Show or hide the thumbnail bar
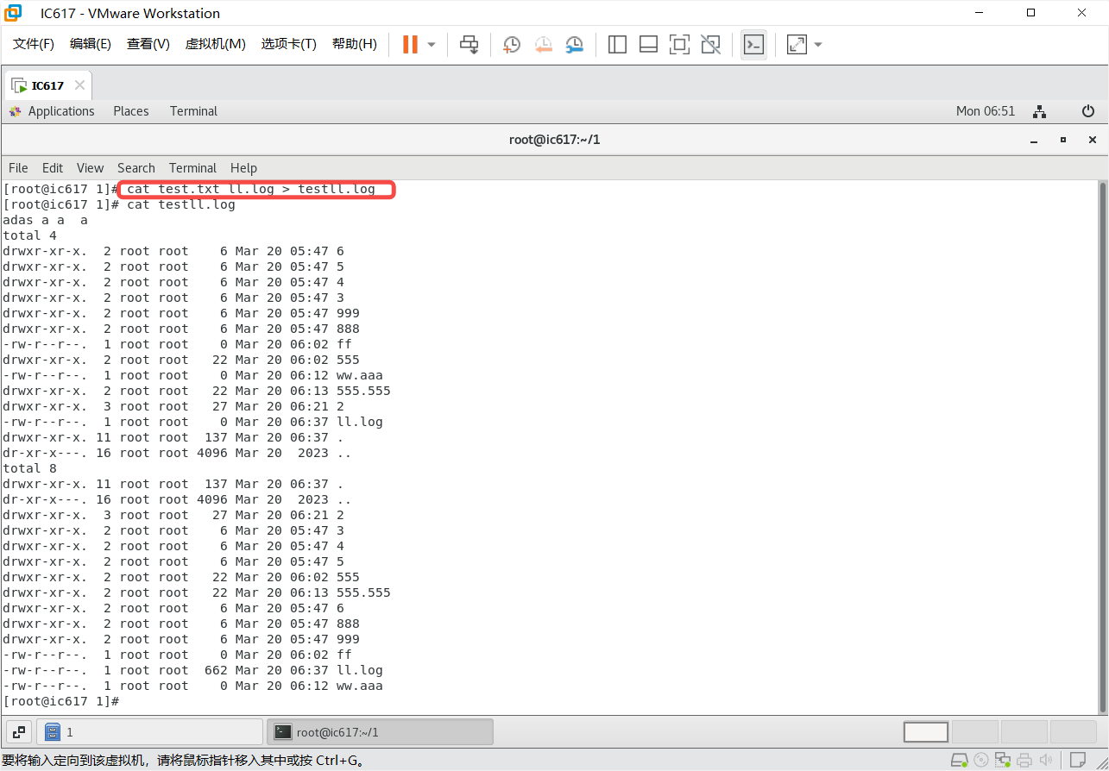1109x771 pixels. pyautogui.click(x=648, y=44)
